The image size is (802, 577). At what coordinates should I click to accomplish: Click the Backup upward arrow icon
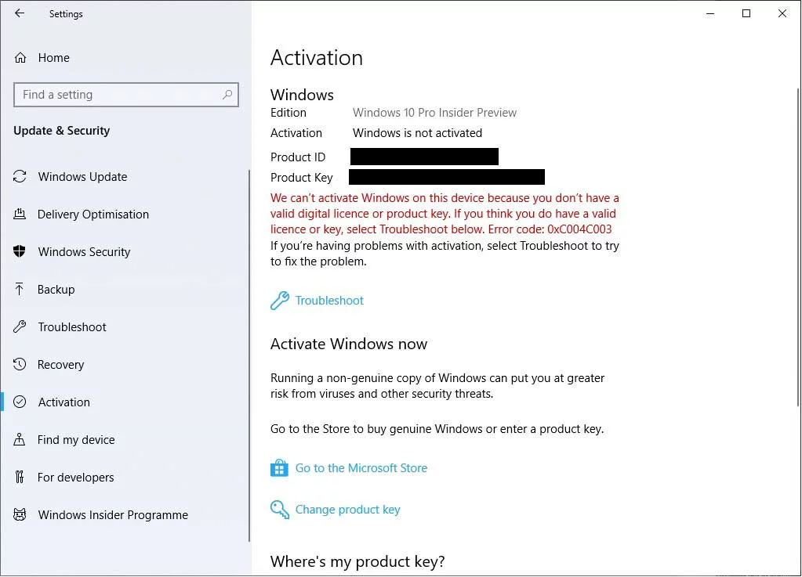click(x=20, y=289)
